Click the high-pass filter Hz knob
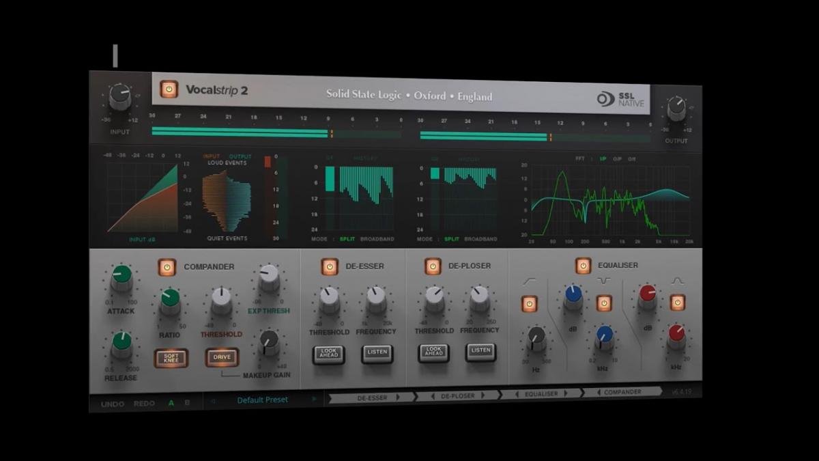 pyautogui.click(x=536, y=338)
